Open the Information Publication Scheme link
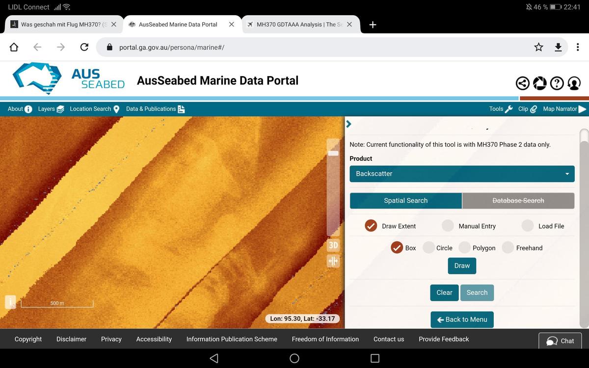The height and width of the screenshot is (368, 589). [232, 339]
